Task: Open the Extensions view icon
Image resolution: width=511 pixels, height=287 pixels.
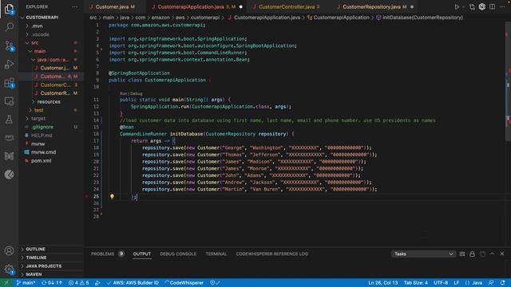Action: coord(9,83)
